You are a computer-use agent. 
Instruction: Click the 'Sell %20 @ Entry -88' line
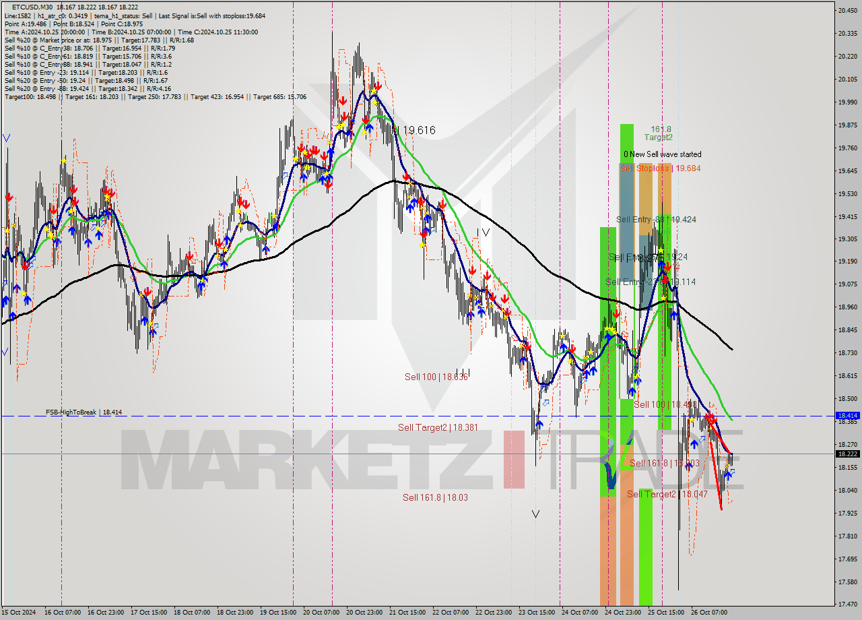coord(88,88)
